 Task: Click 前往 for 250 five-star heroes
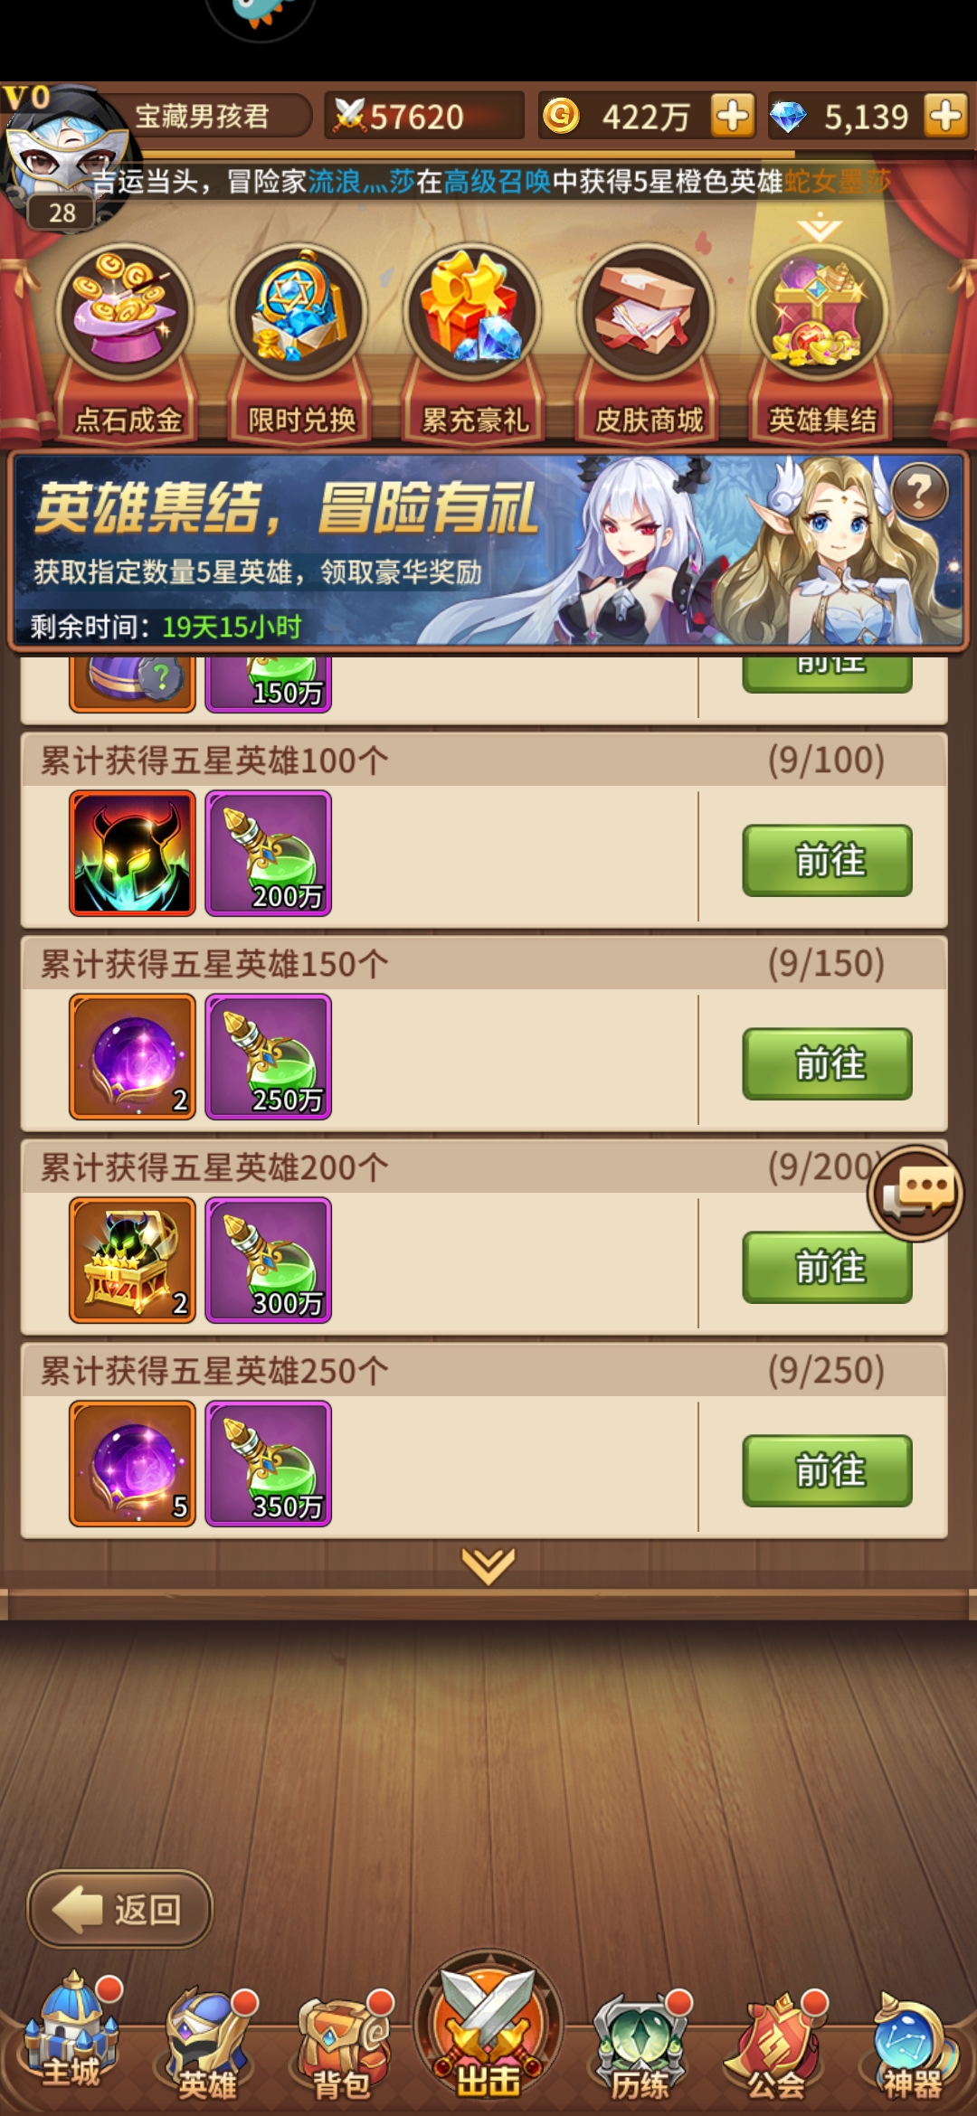(827, 1470)
